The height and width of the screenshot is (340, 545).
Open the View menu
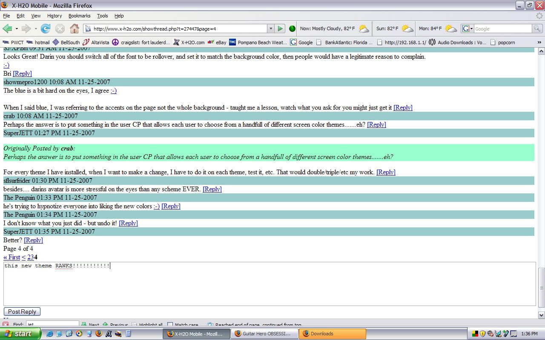click(36, 16)
